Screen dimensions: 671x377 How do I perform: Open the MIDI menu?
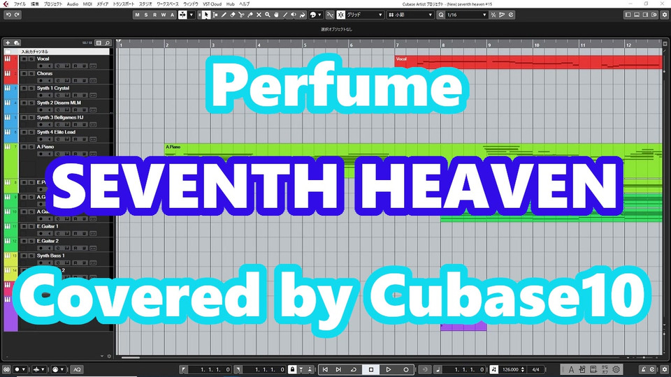tap(87, 4)
